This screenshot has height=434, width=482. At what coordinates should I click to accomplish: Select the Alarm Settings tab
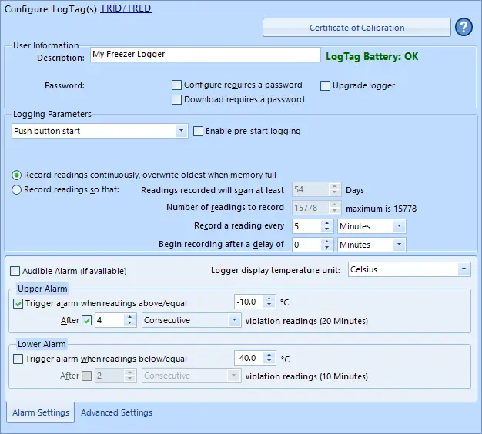click(x=41, y=412)
